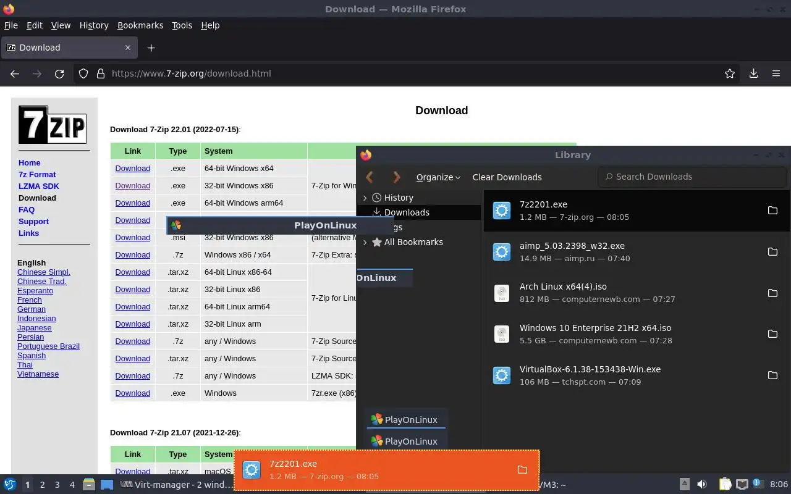Close the Download tab
Image resolution: width=791 pixels, height=494 pixels.
pyautogui.click(x=129, y=48)
